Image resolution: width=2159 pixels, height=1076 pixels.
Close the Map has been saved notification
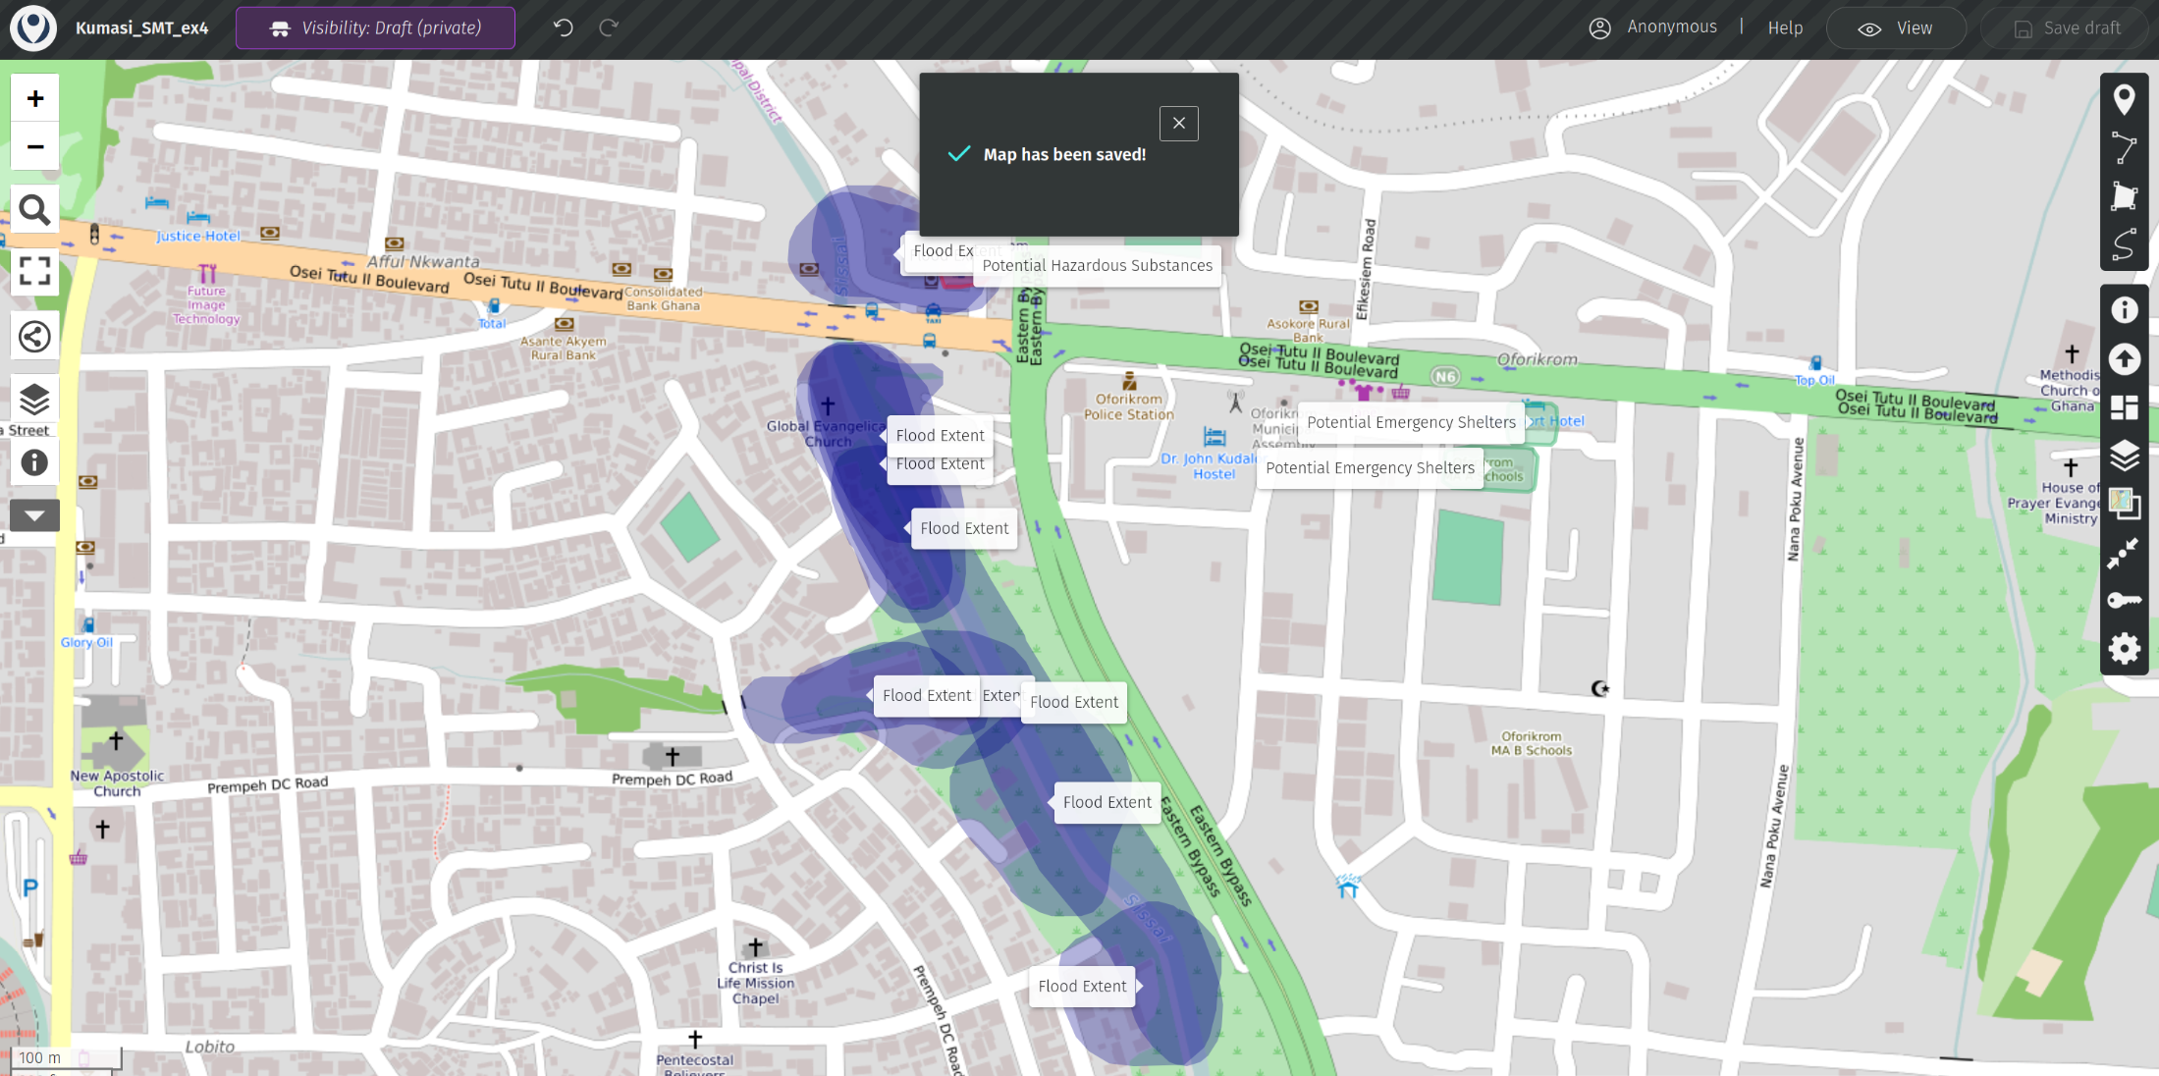click(x=1178, y=124)
